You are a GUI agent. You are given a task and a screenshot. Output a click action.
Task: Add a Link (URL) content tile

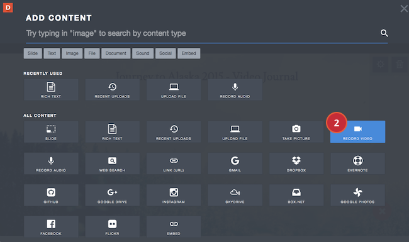point(174,163)
